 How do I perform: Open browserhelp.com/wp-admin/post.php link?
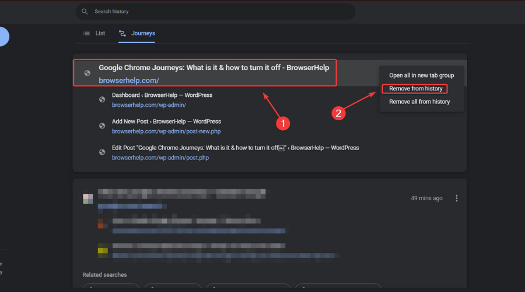point(160,158)
